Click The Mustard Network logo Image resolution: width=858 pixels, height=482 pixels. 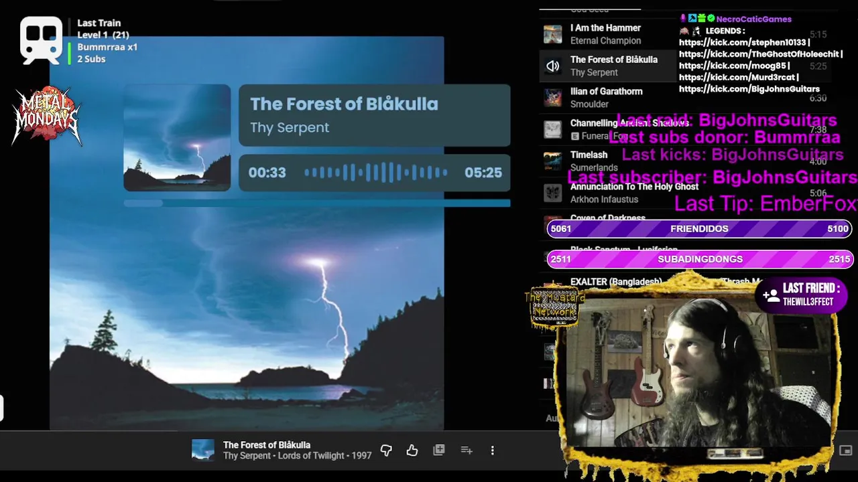554,307
